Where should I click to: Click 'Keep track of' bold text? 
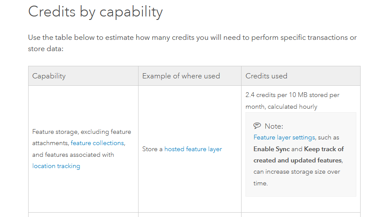324,149
